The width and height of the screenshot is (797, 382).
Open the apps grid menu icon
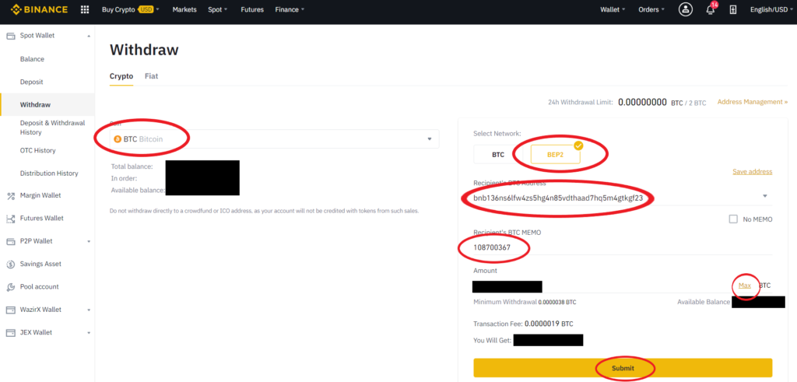coord(85,9)
